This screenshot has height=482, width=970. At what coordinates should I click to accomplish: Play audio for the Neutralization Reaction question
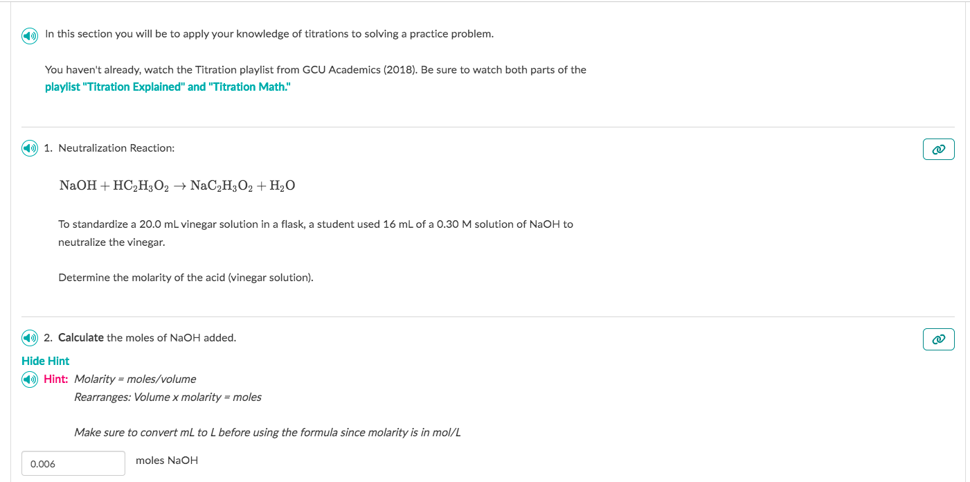coord(29,148)
